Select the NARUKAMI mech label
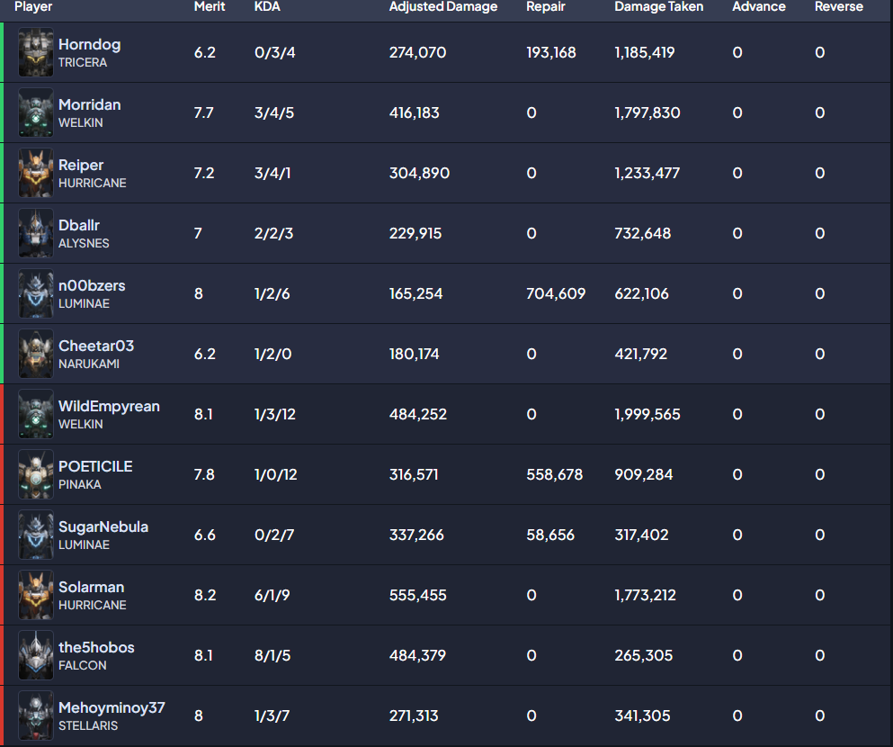This screenshot has height=747, width=893. tap(89, 364)
